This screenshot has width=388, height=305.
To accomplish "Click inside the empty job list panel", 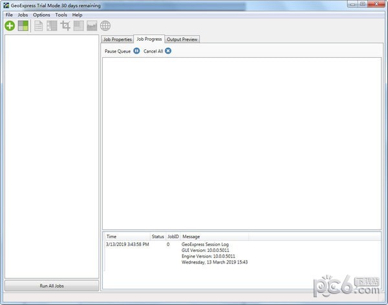I will coord(52,156).
